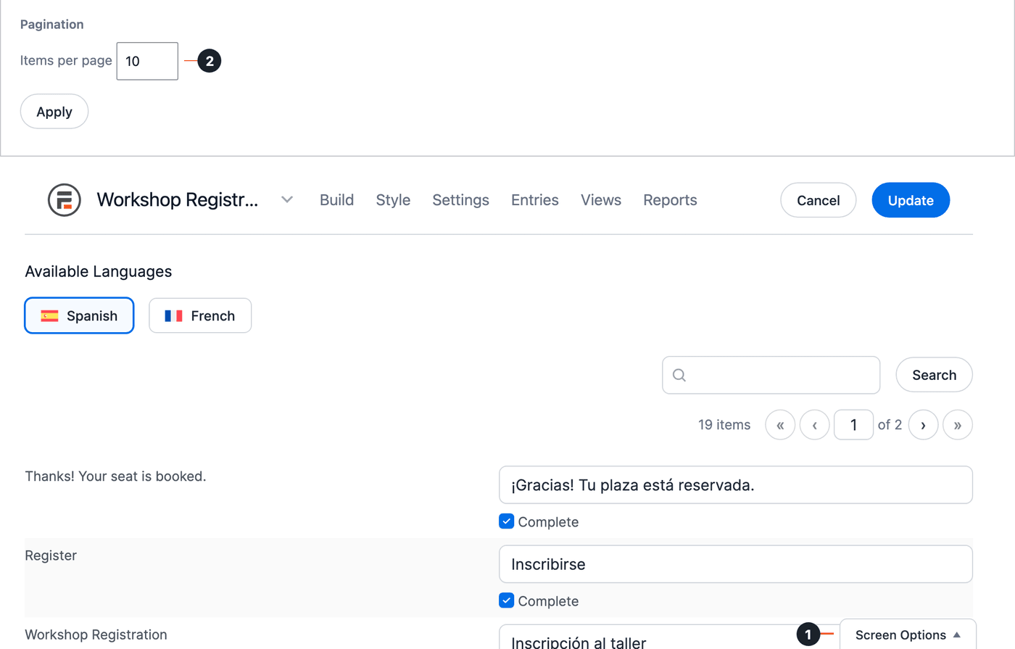Edit the 'Inscribirse' translation field
The height and width of the screenshot is (649, 1015).
coord(735,564)
